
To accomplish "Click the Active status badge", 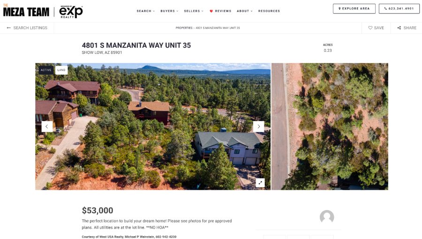I will click(x=46, y=70).
